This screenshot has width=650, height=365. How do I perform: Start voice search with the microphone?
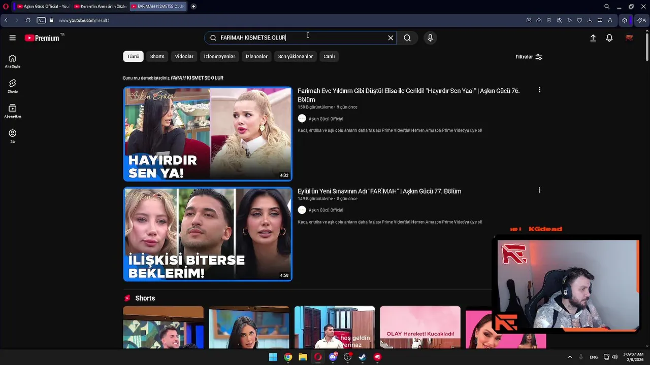(x=430, y=38)
